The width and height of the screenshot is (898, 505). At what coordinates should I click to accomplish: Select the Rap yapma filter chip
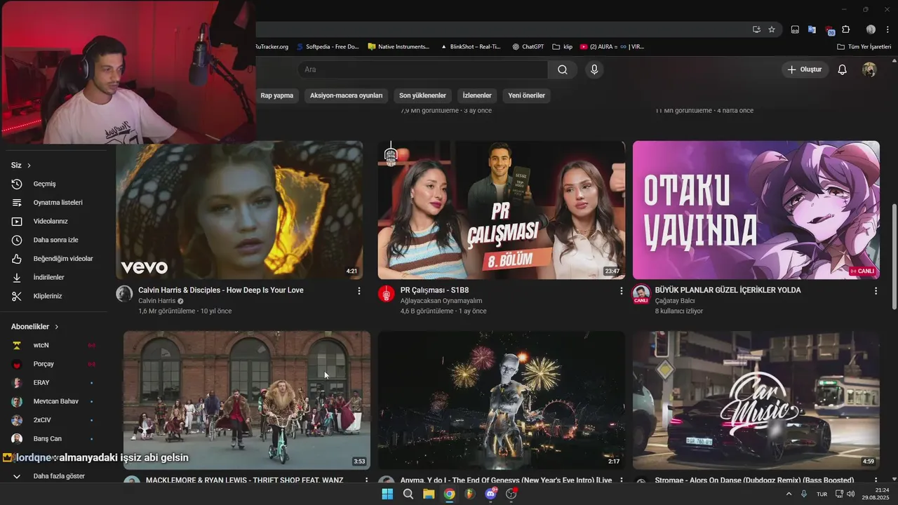276,95
